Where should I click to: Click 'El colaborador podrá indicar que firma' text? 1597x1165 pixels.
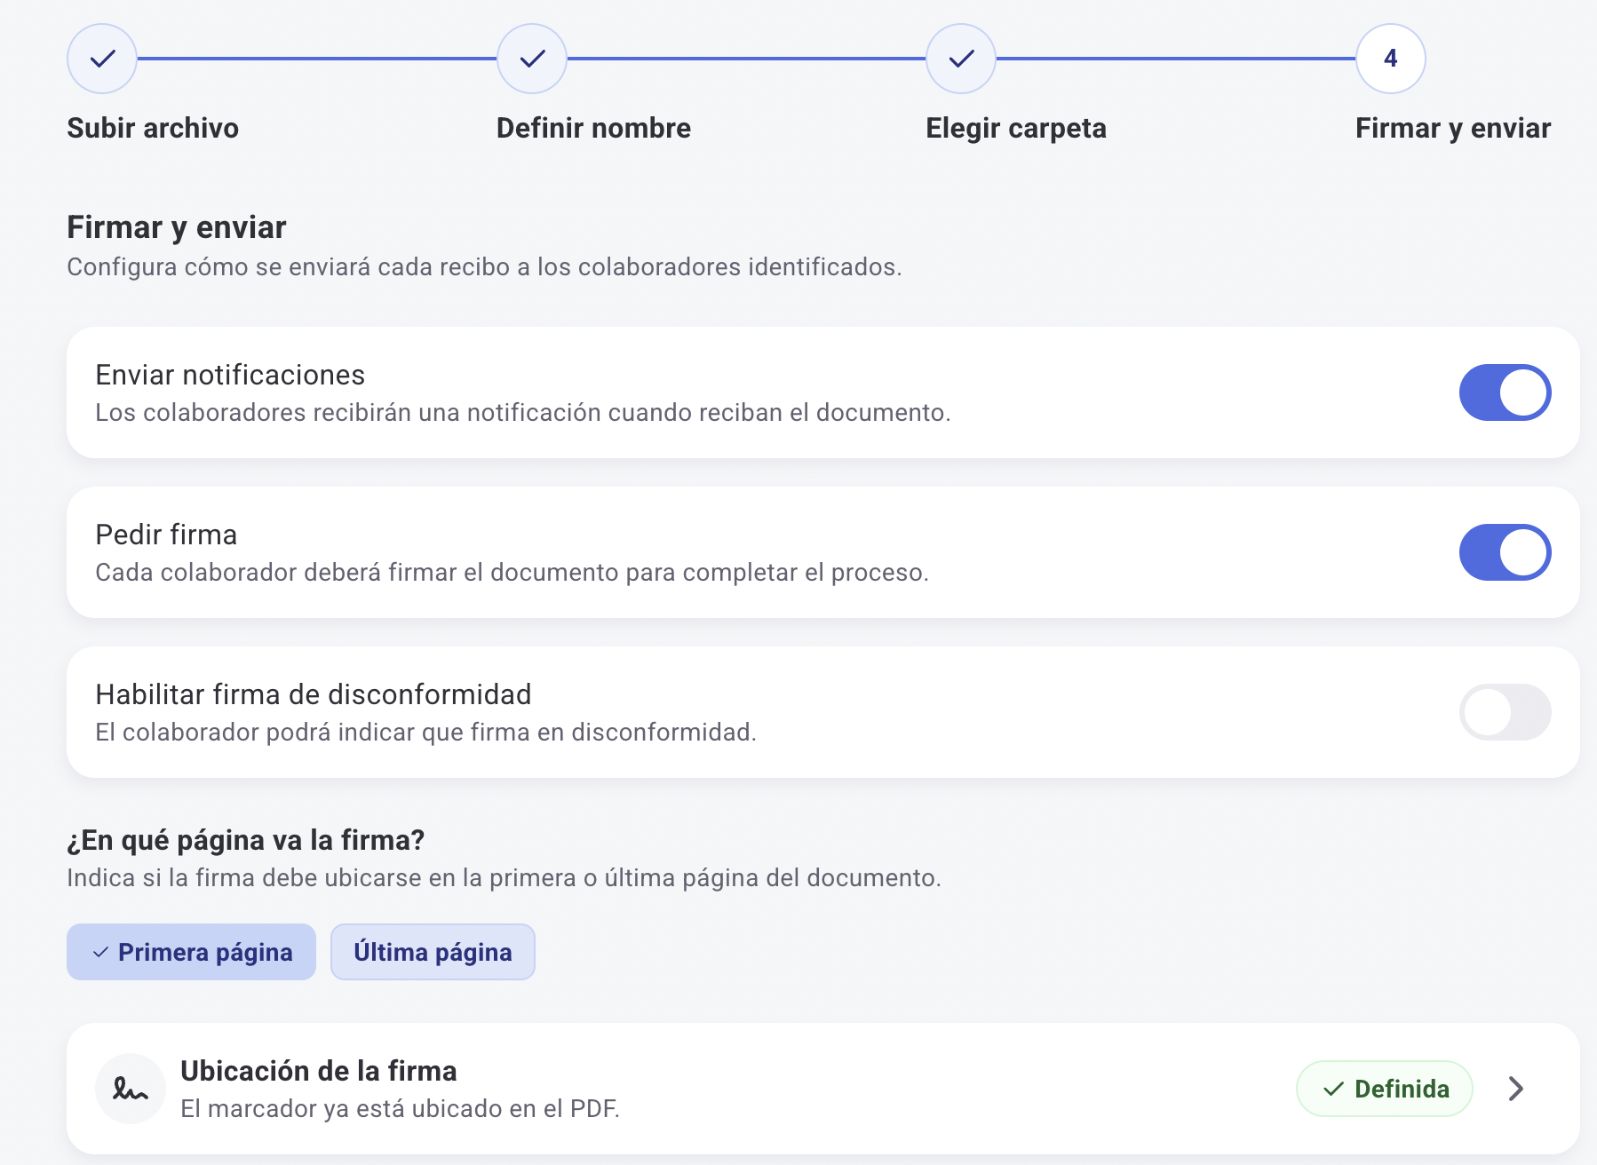426,732
